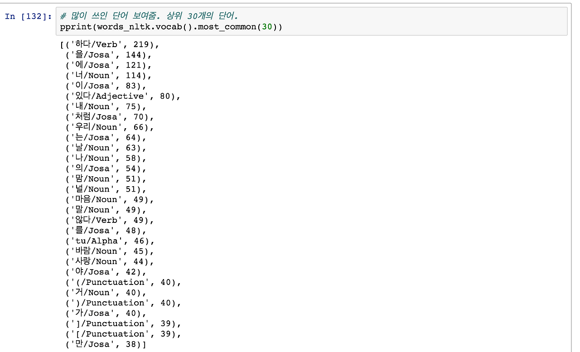Click the '[/Punctuation', 39 output line
Viewport: 580px width, 352px height.
(x=123, y=334)
